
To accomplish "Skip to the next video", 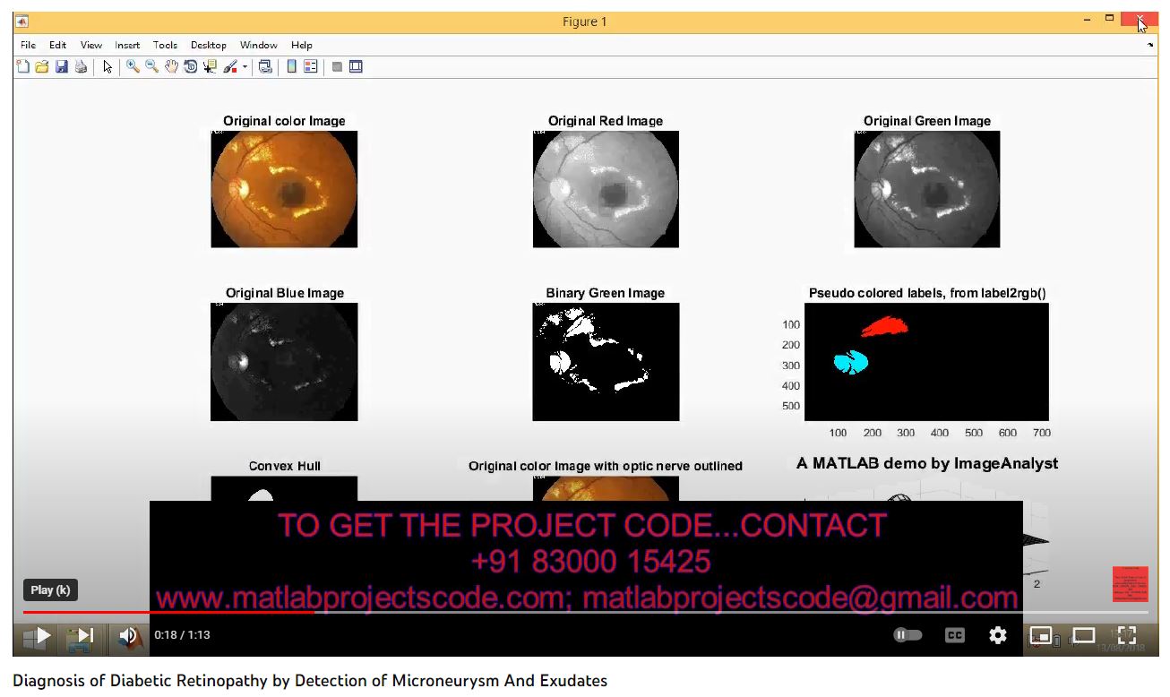I will pyautogui.click(x=81, y=635).
